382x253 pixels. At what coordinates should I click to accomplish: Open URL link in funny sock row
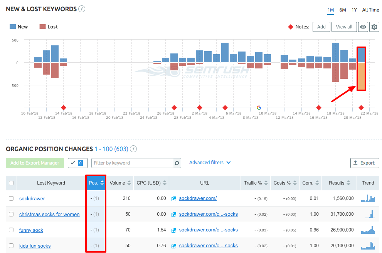click(x=208, y=230)
